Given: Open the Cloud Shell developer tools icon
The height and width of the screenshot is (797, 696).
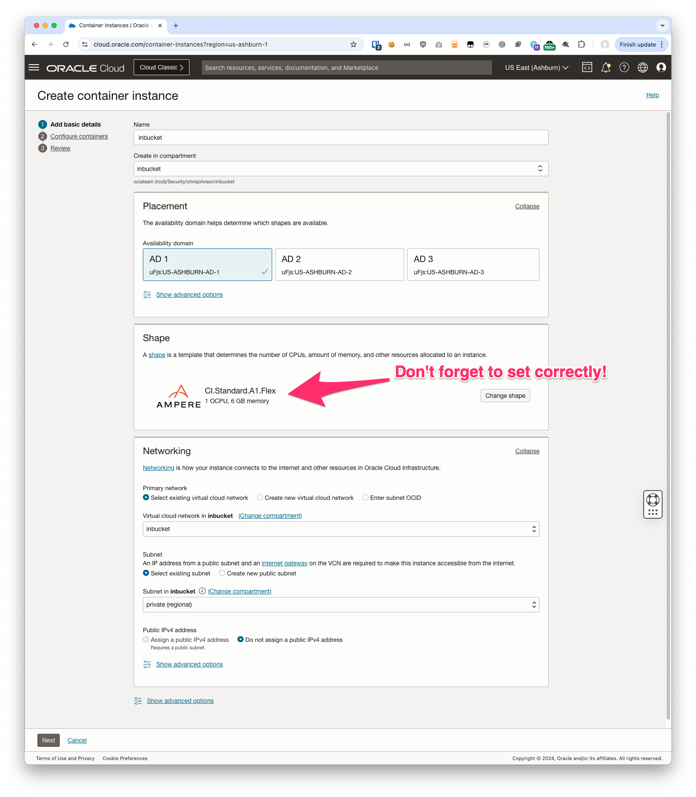Looking at the screenshot, I should click(x=587, y=67).
